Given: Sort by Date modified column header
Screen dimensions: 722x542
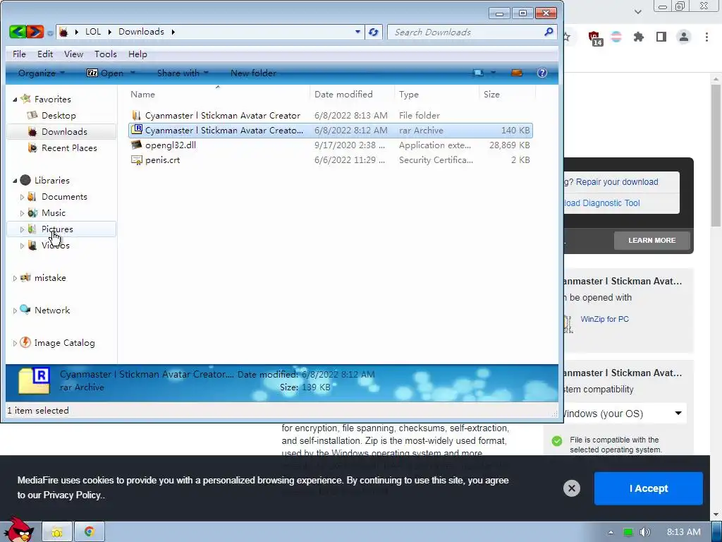Looking at the screenshot, I should [343, 94].
